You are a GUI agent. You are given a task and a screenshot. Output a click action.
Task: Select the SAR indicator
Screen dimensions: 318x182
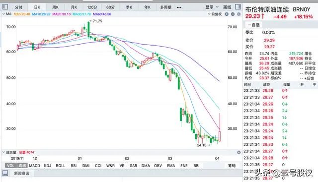[x=134, y=166]
